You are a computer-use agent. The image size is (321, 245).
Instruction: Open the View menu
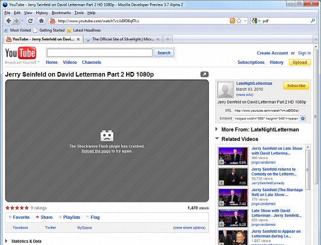28,13
